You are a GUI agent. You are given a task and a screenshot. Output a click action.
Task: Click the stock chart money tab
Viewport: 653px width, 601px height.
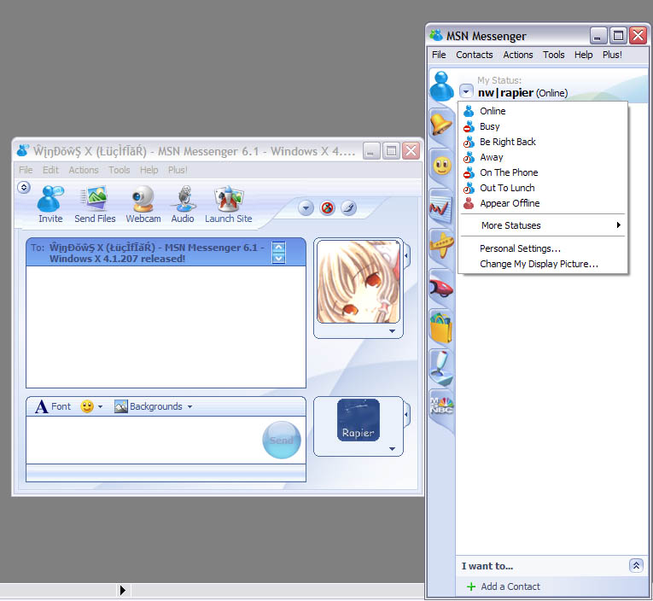click(x=441, y=207)
